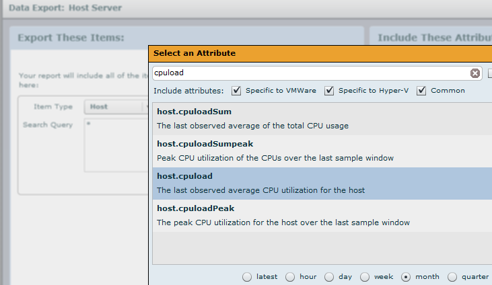Choose the hour radio option
Image resolution: width=492 pixels, height=285 pixels.
290,276
